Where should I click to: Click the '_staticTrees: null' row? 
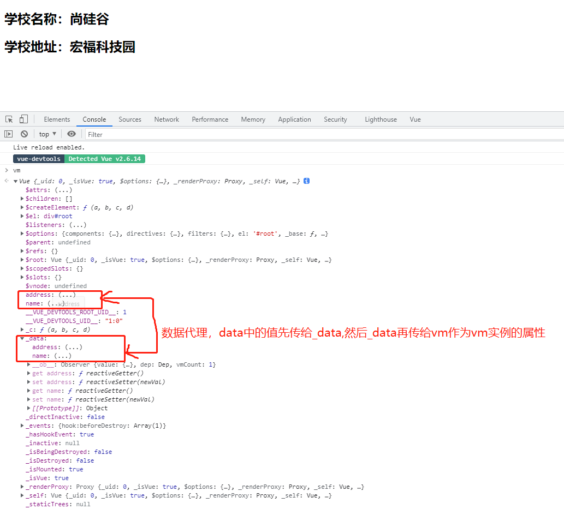(58, 504)
